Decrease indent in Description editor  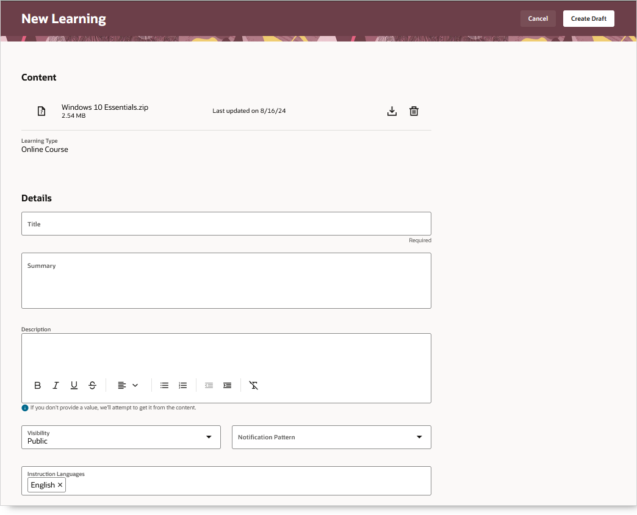209,385
